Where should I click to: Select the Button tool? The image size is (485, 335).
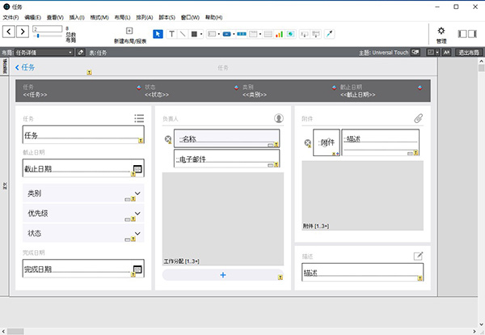point(226,34)
